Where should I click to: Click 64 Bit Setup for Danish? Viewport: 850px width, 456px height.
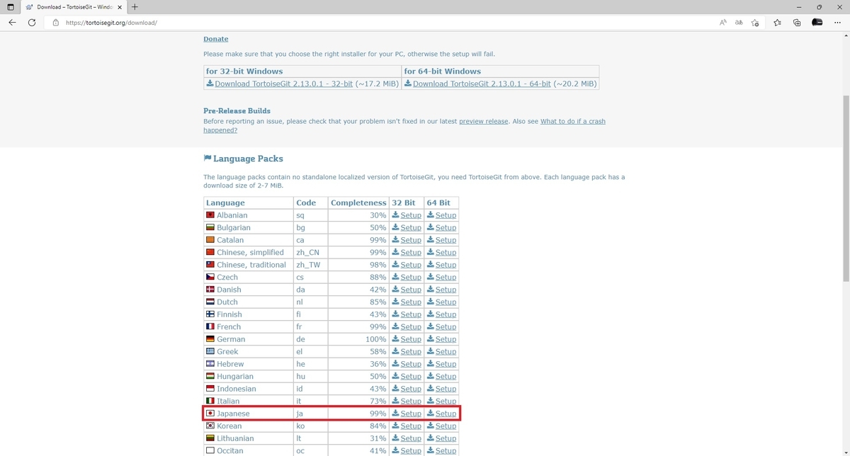tap(441, 290)
